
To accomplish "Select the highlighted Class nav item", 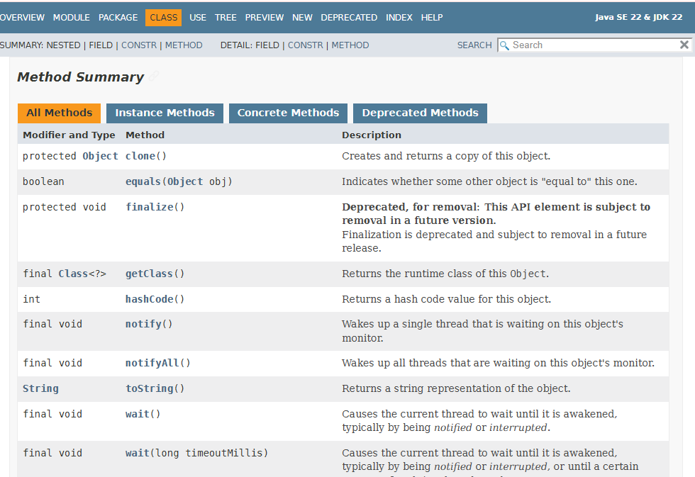I will 164,18.
